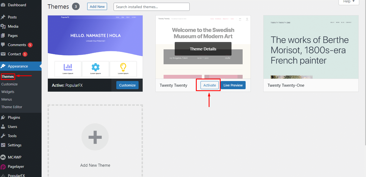Open the Settings menu item
This screenshot has height=177, width=366.
click(x=14, y=145)
